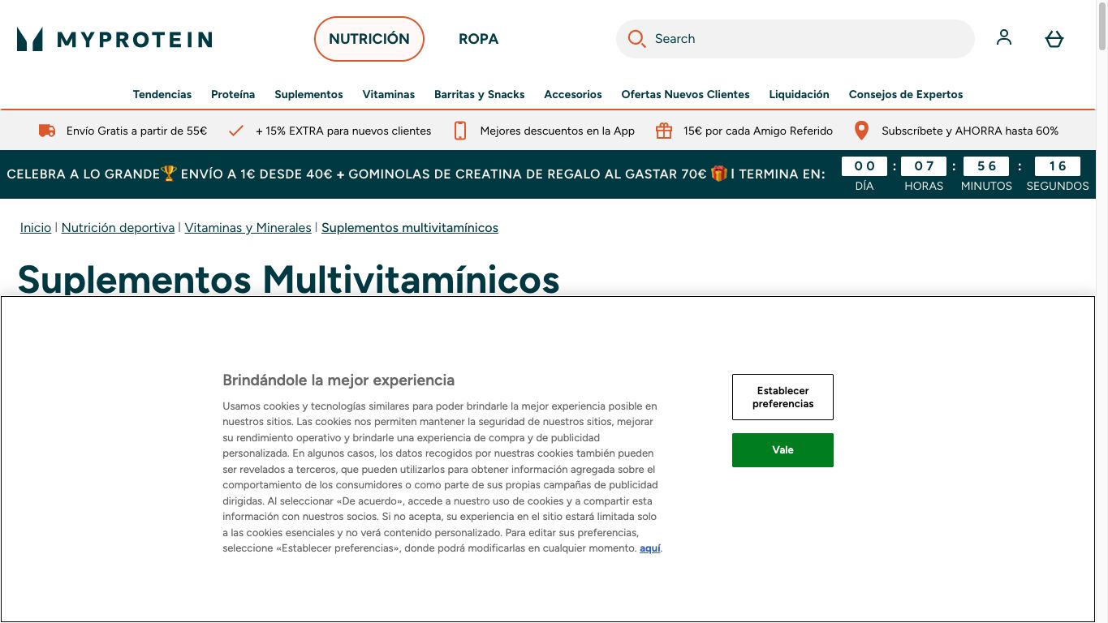Click the CELEBRA A LO GRANDE promo banner
The width and height of the screenshot is (1108, 623).
click(416, 174)
